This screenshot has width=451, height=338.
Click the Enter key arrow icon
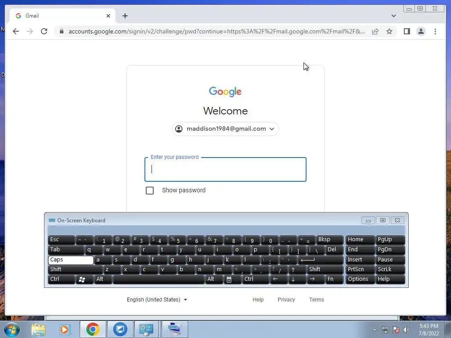tap(321, 260)
